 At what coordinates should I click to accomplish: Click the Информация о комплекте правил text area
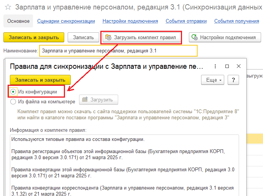coord(124,165)
